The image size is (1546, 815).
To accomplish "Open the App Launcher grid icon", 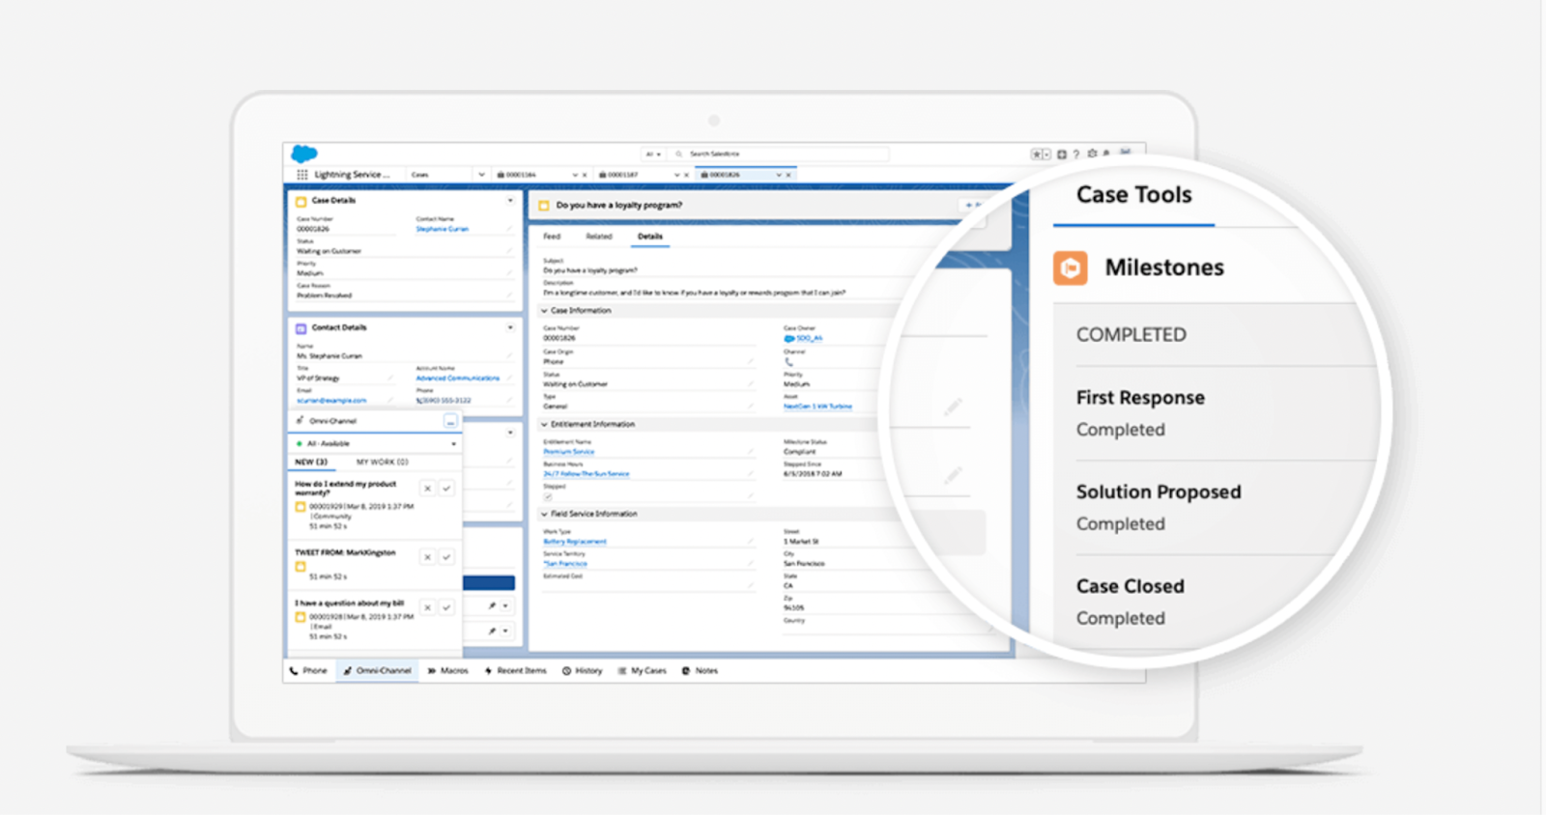I will [x=302, y=175].
